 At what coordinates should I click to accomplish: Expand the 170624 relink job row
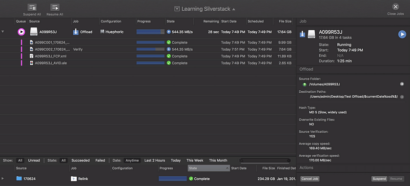point(2,178)
